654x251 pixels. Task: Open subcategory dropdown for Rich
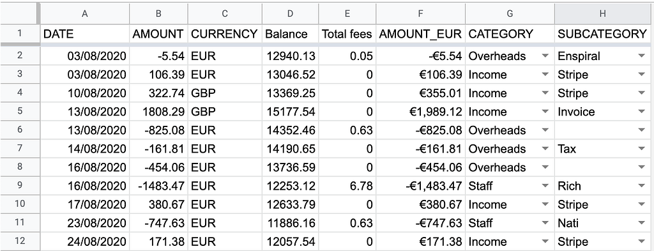(x=641, y=186)
